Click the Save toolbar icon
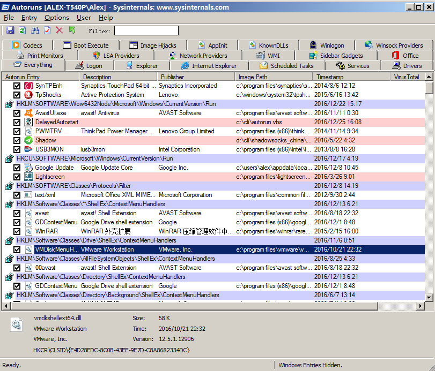Image resolution: width=435 pixels, height=371 pixels. click(10, 30)
